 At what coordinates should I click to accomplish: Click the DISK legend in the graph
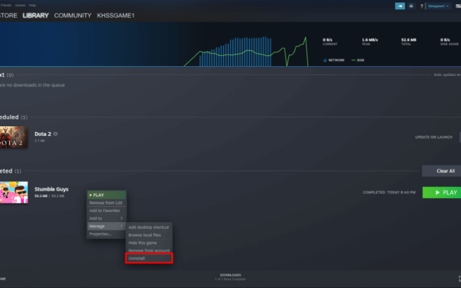click(x=358, y=60)
